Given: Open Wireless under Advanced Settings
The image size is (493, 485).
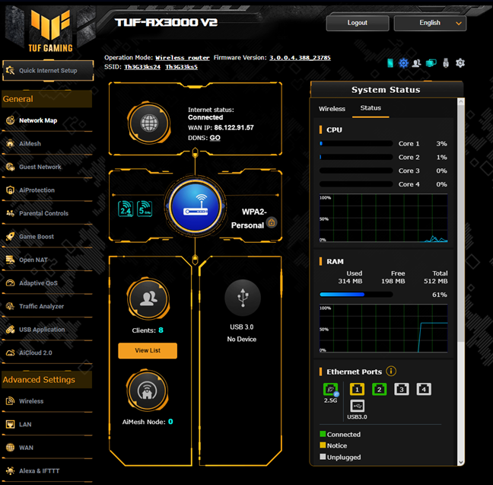Looking at the screenshot, I should tap(47, 401).
